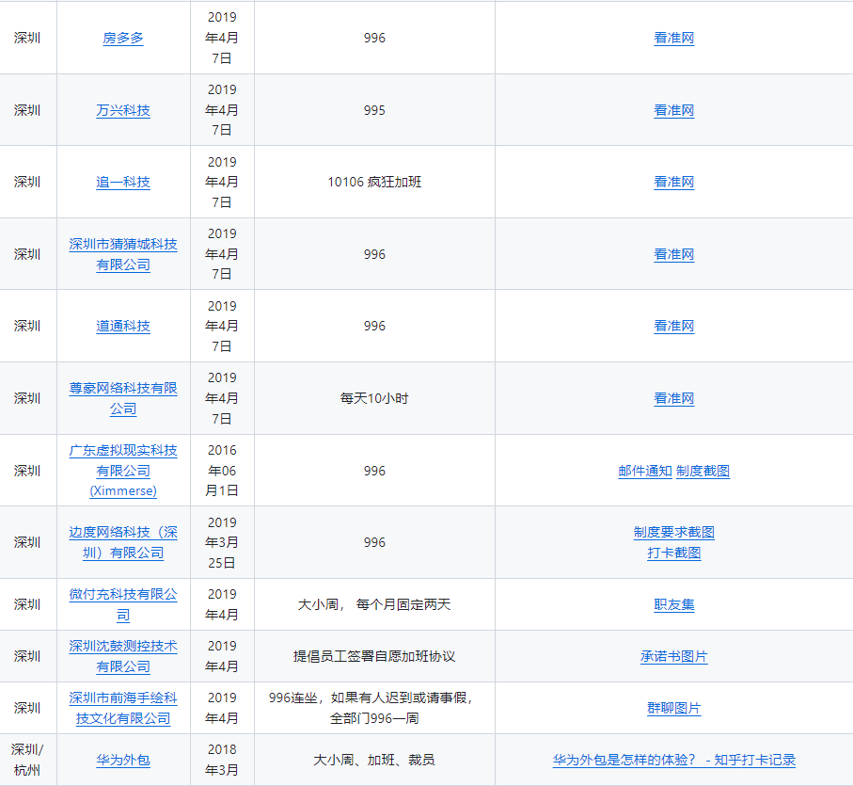
Task: Click the 2019年4月 date in 微付充科技 row
Action: tap(222, 604)
